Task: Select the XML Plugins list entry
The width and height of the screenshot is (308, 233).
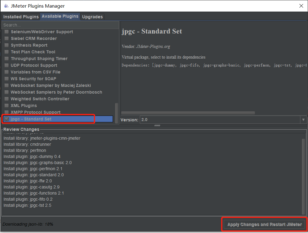Action: tap(24, 106)
